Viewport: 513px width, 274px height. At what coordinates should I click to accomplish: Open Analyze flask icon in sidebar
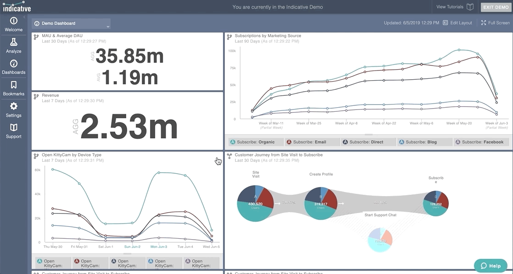click(x=14, y=42)
